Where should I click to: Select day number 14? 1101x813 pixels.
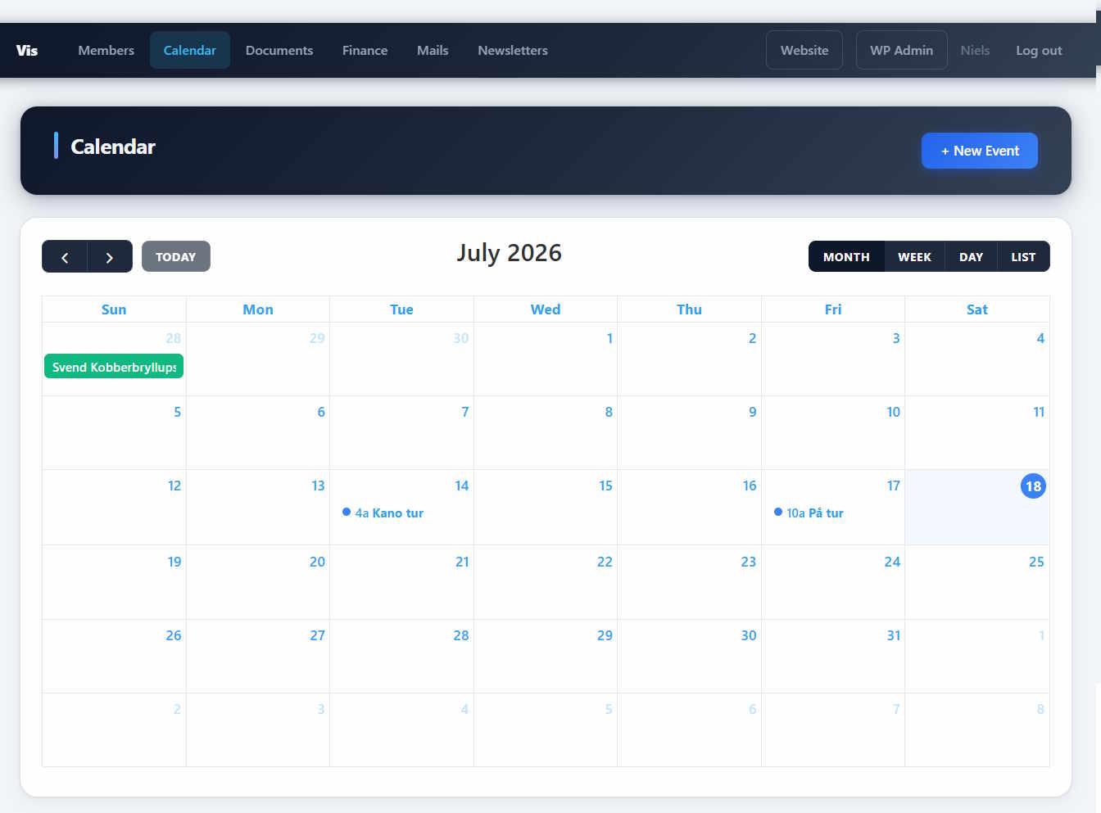pyautogui.click(x=462, y=486)
